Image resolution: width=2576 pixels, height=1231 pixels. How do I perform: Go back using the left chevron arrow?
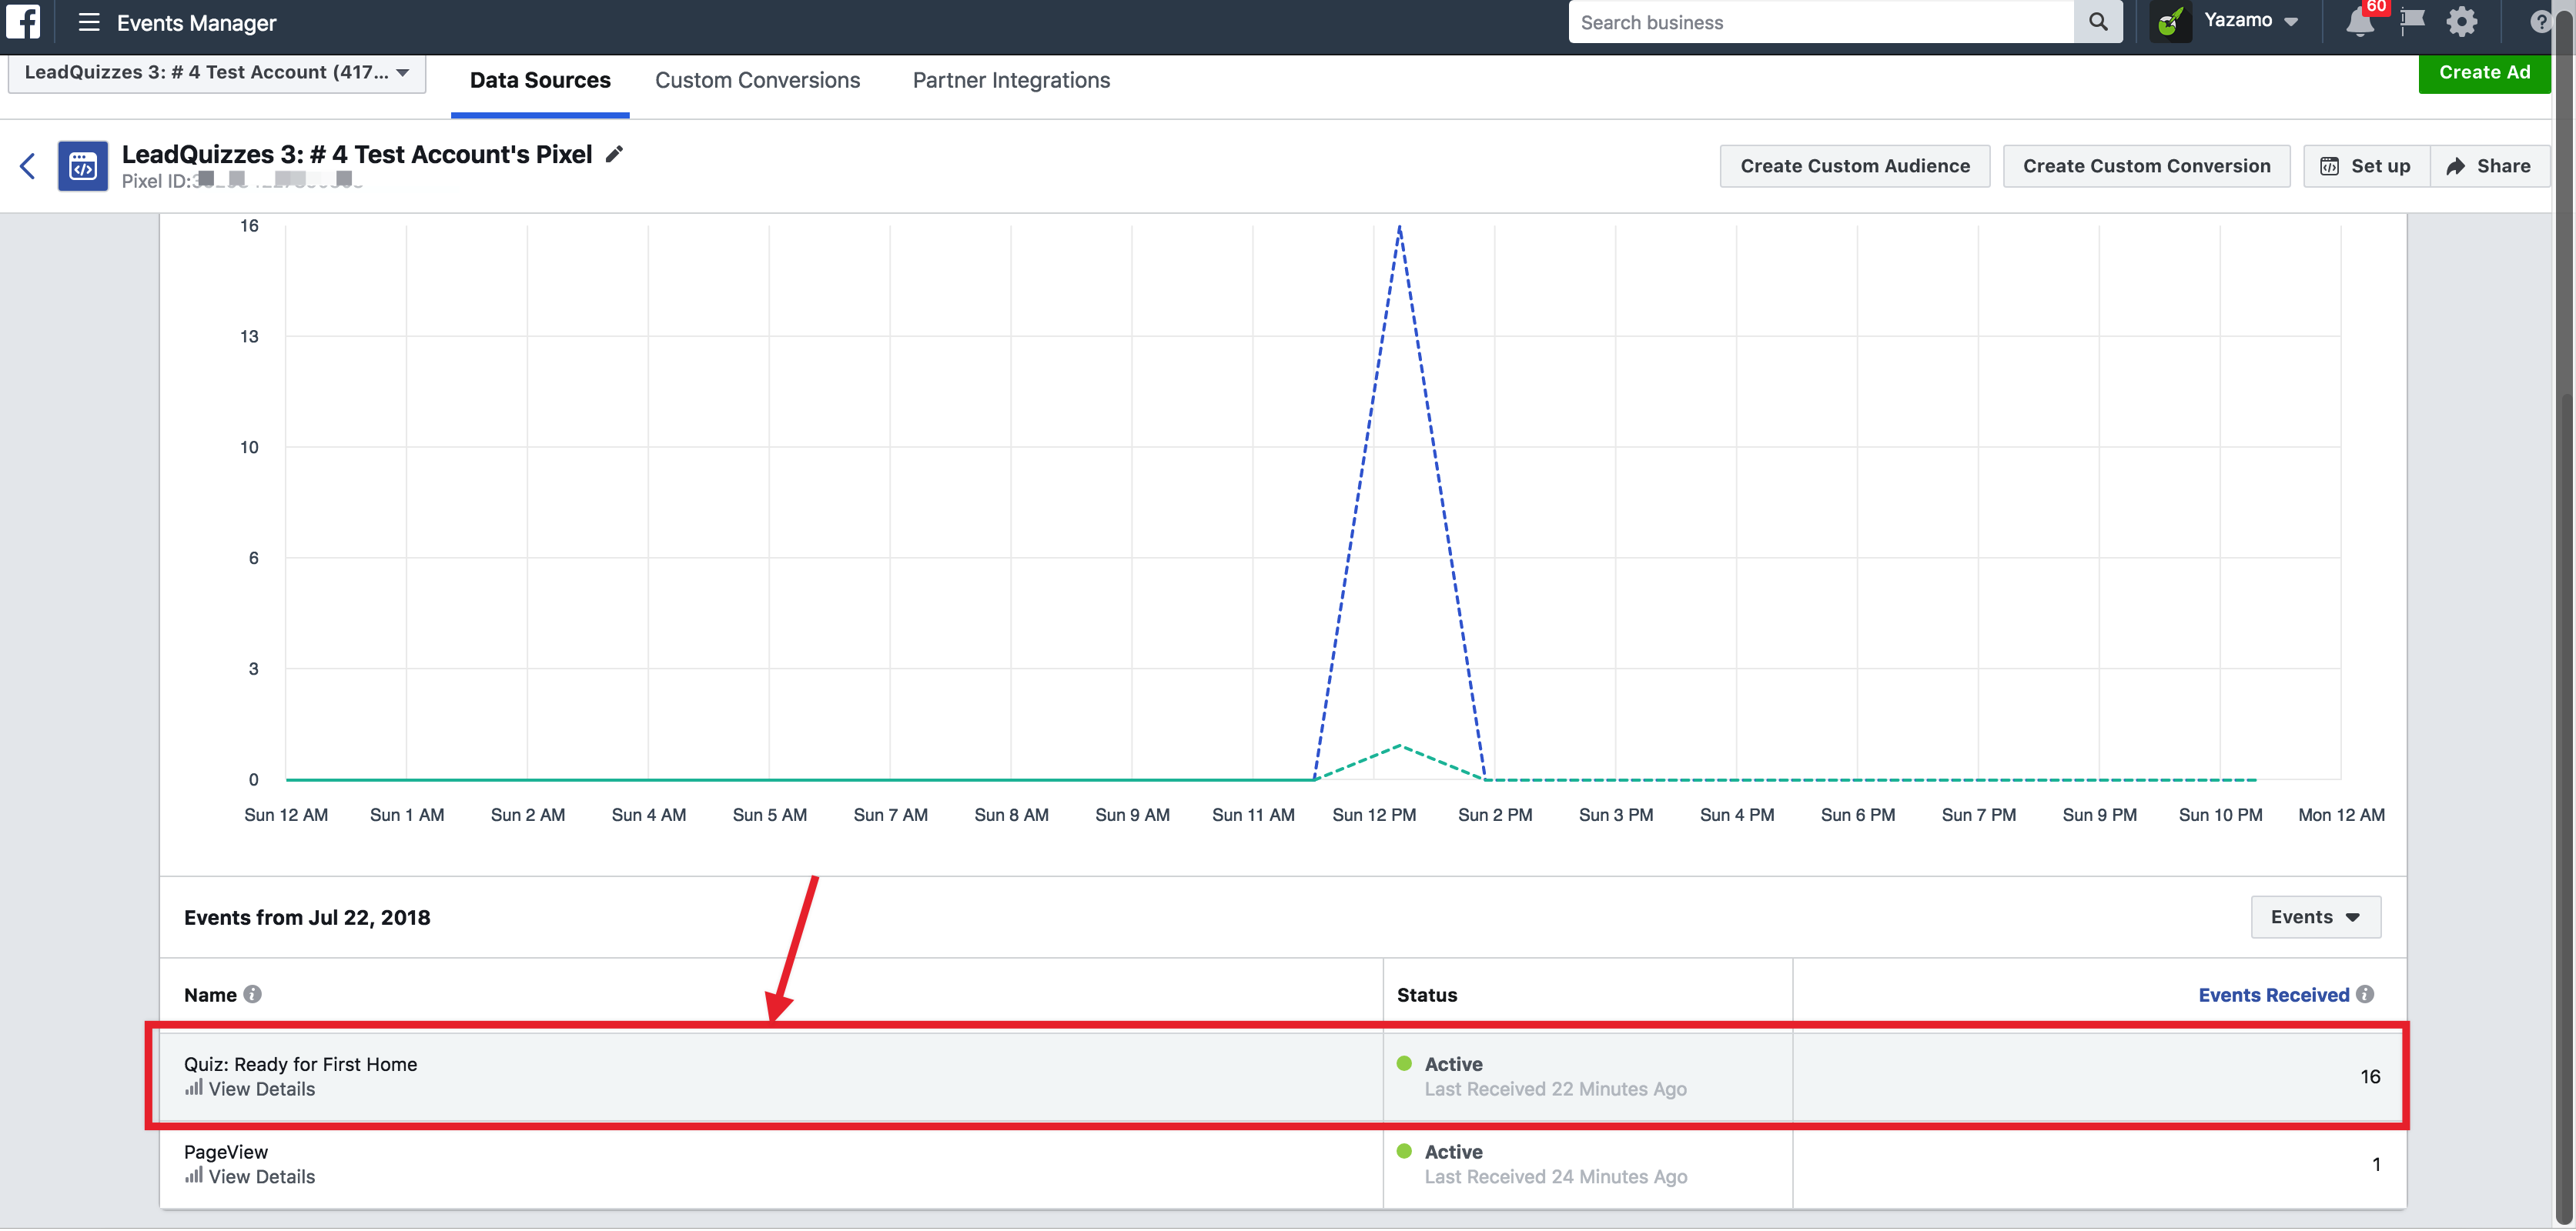point(28,166)
